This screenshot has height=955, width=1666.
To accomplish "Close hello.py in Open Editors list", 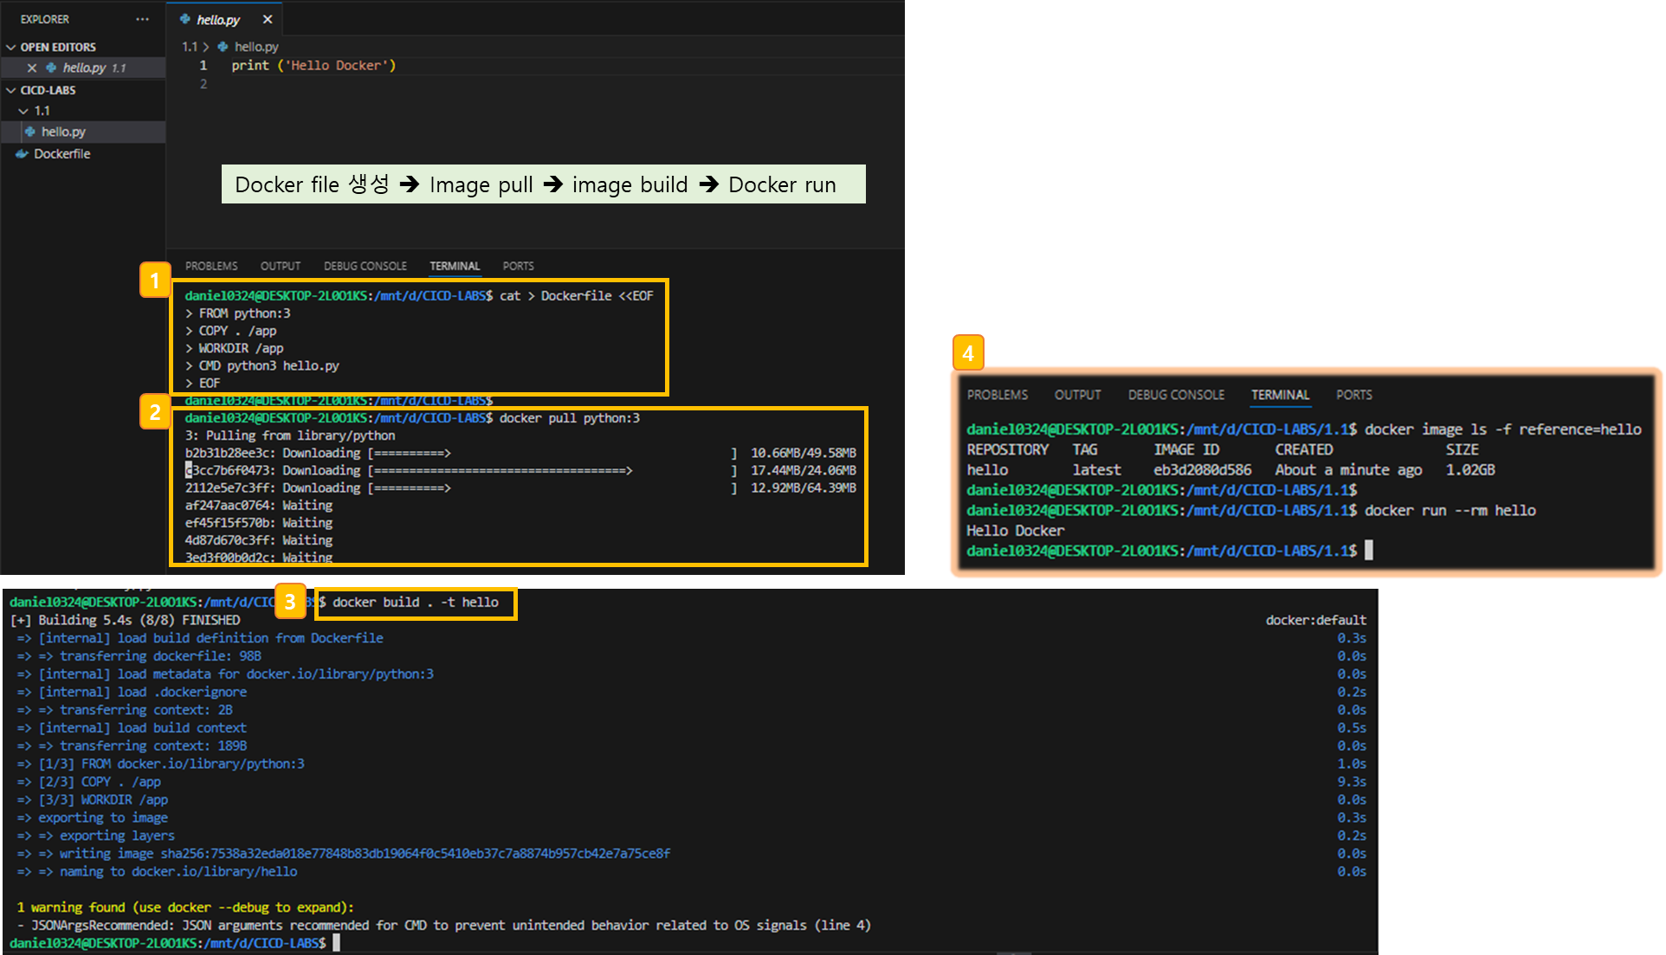I will [32, 68].
